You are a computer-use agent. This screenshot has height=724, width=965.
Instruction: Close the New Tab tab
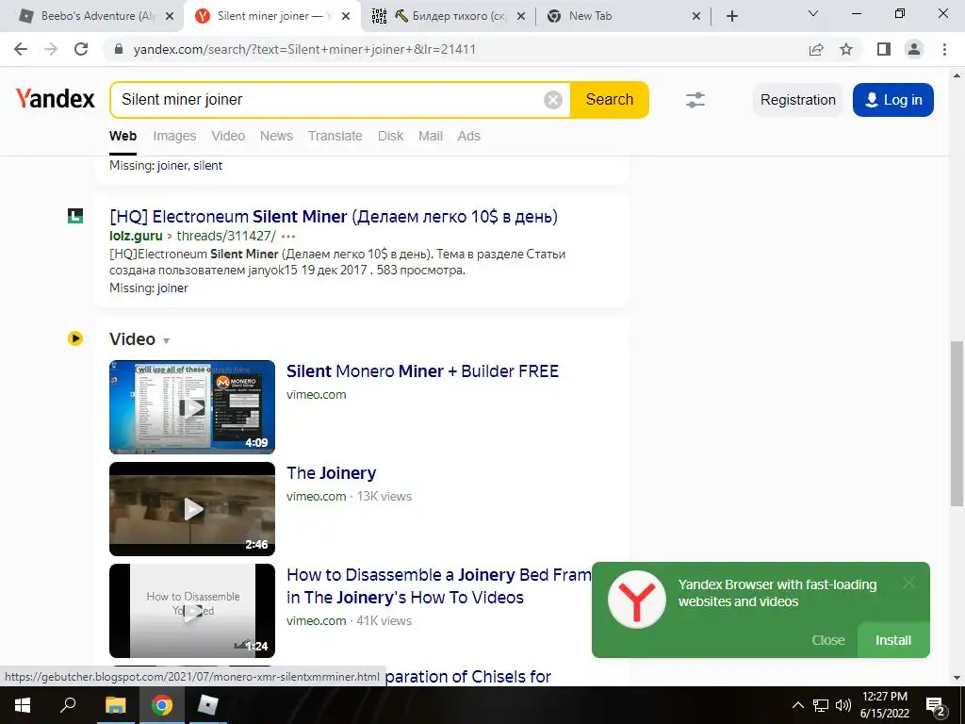(x=696, y=16)
